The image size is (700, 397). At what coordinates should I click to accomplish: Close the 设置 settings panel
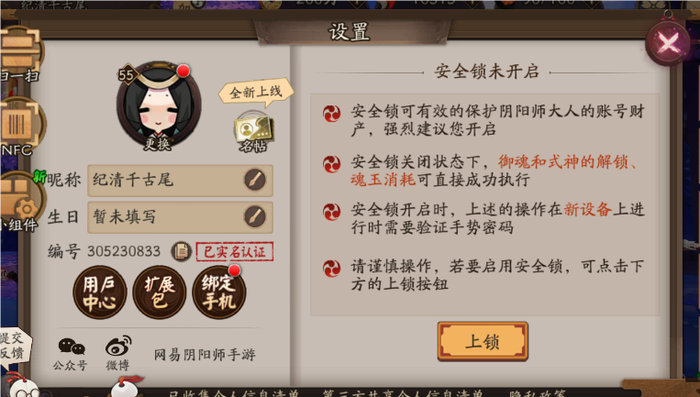(x=668, y=43)
